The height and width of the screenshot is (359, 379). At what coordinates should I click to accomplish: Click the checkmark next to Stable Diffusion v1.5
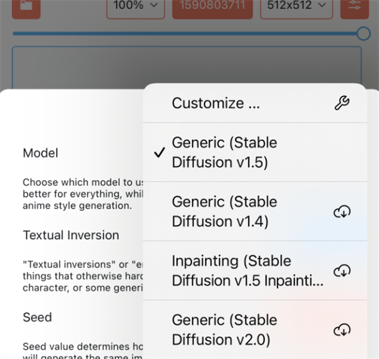point(160,152)
